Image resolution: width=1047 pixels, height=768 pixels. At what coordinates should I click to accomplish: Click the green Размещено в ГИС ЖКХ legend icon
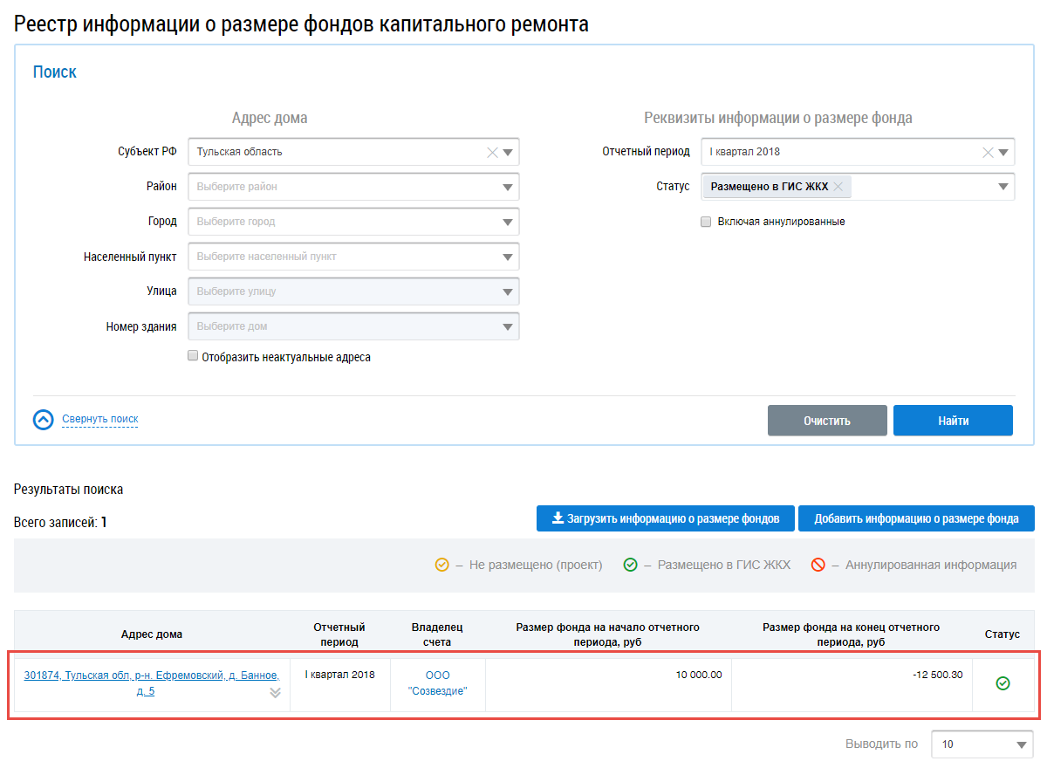coord(630,565)
